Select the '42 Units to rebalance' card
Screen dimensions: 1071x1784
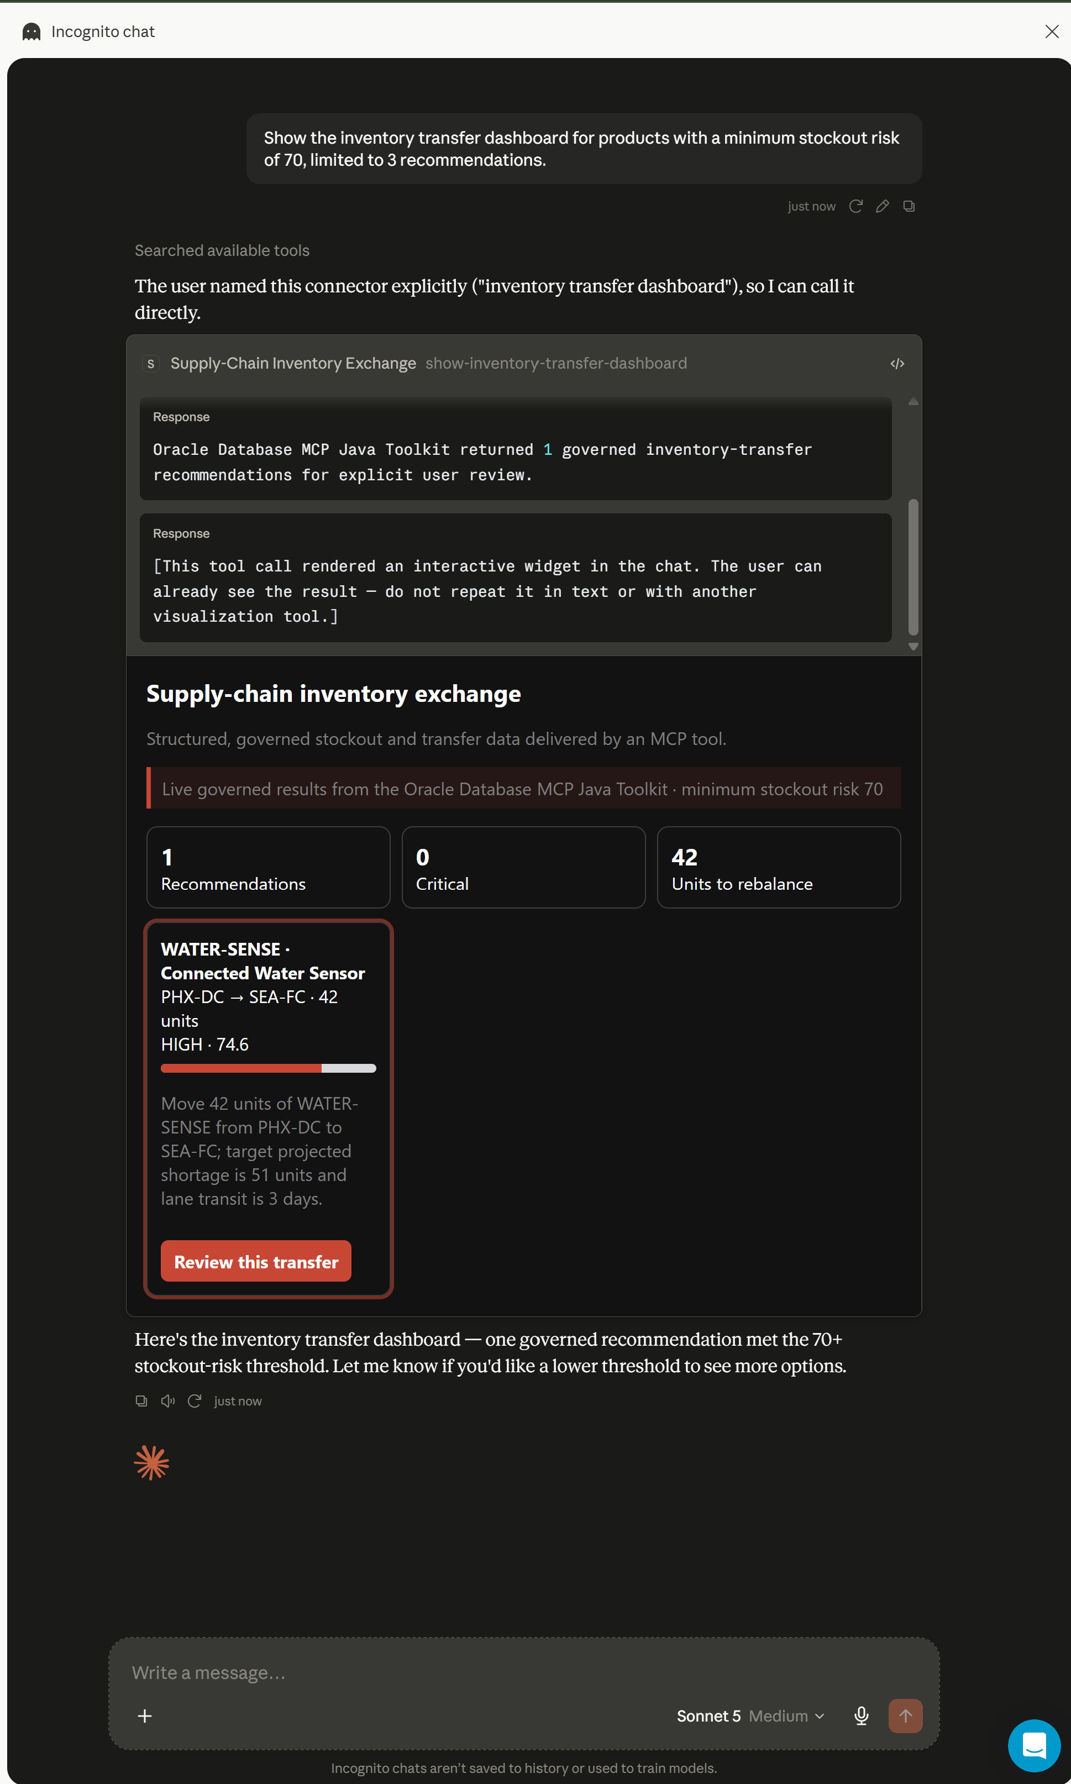coord(779,868)
